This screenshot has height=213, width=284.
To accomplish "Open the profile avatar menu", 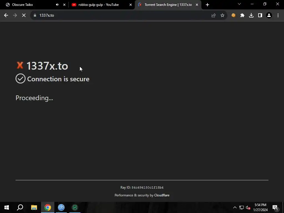I will 269,16.
